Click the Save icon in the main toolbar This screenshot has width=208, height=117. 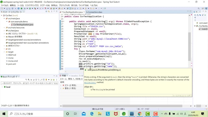pyautogui.click(x=7, y=8)
